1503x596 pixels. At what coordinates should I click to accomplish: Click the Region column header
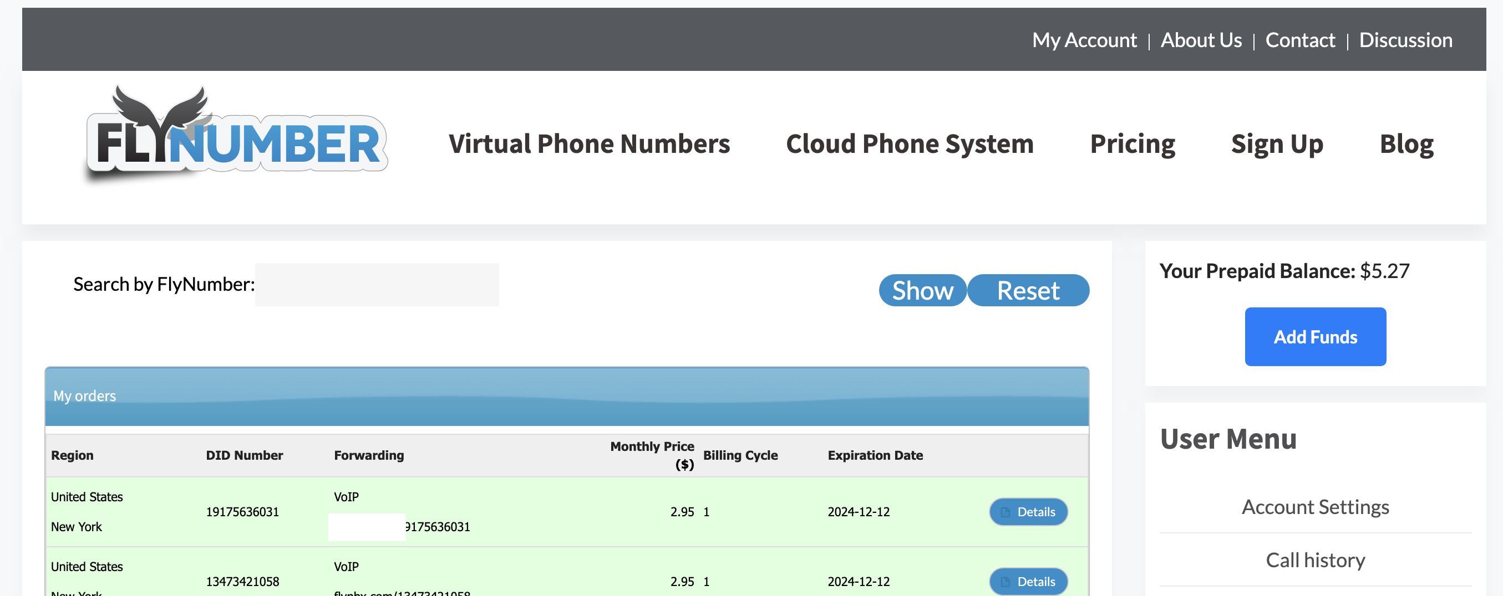(72, 455)
